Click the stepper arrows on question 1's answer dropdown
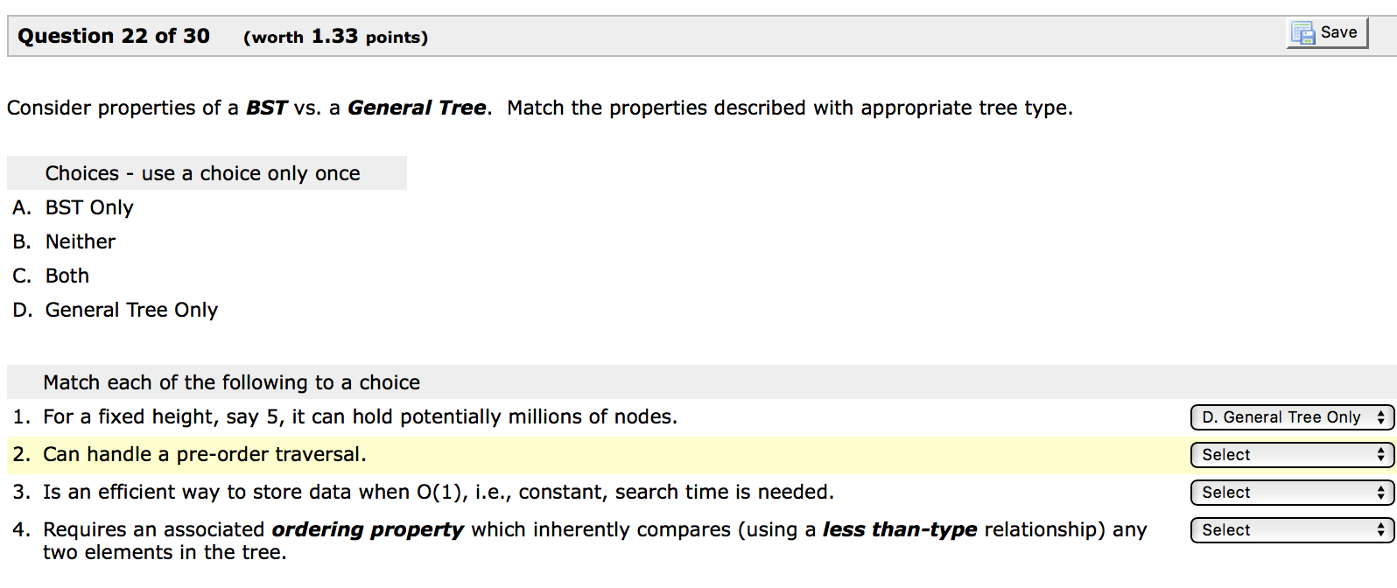The image size is (1397, 588). [x=1379, y=417]
